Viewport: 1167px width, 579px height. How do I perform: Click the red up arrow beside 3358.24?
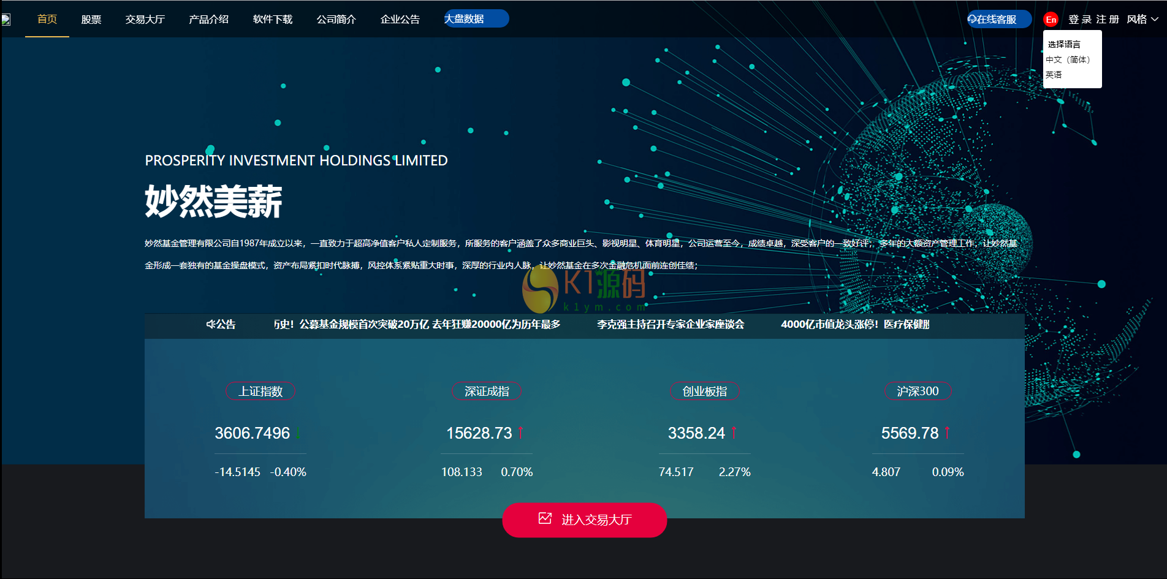pyautogui.click(x=734, y=433)
